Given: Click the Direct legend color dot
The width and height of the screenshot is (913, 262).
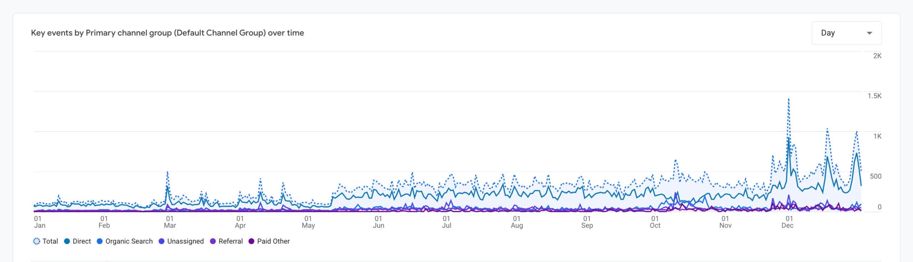Looking at the screenshot, I should click(x=67, y=241).
